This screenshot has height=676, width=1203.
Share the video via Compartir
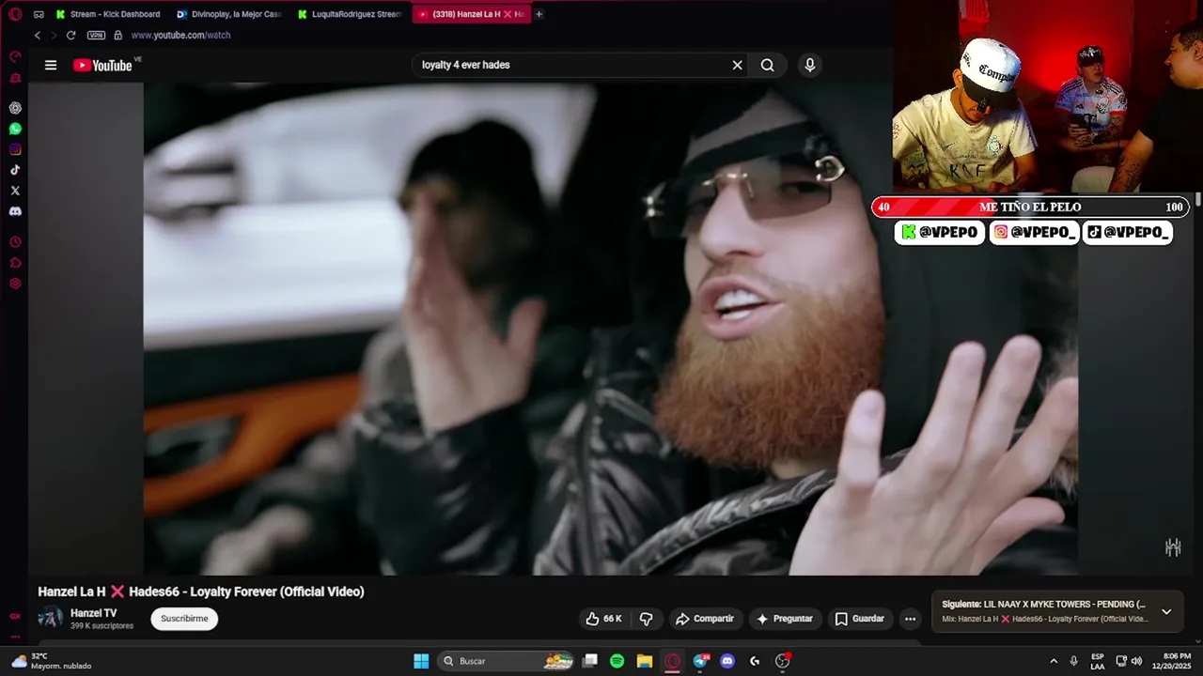tap(706, 619)
